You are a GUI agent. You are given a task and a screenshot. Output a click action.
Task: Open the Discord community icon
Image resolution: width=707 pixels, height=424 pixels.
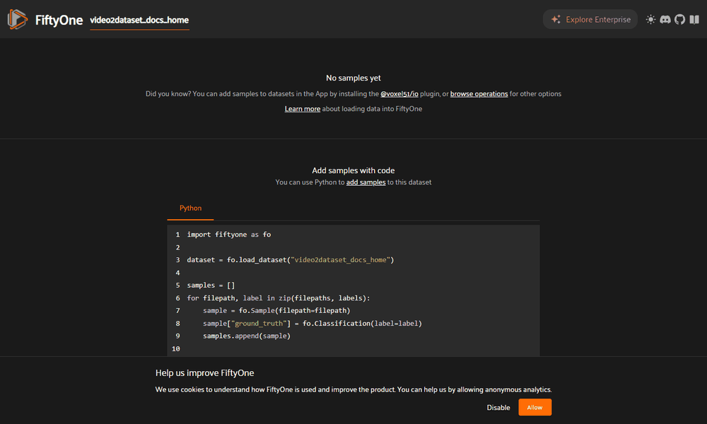[x=665, y=19]
